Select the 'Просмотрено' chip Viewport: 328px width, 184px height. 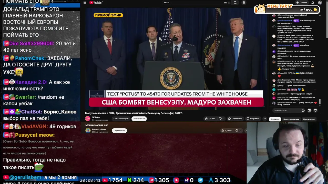(x=309, y=119)
